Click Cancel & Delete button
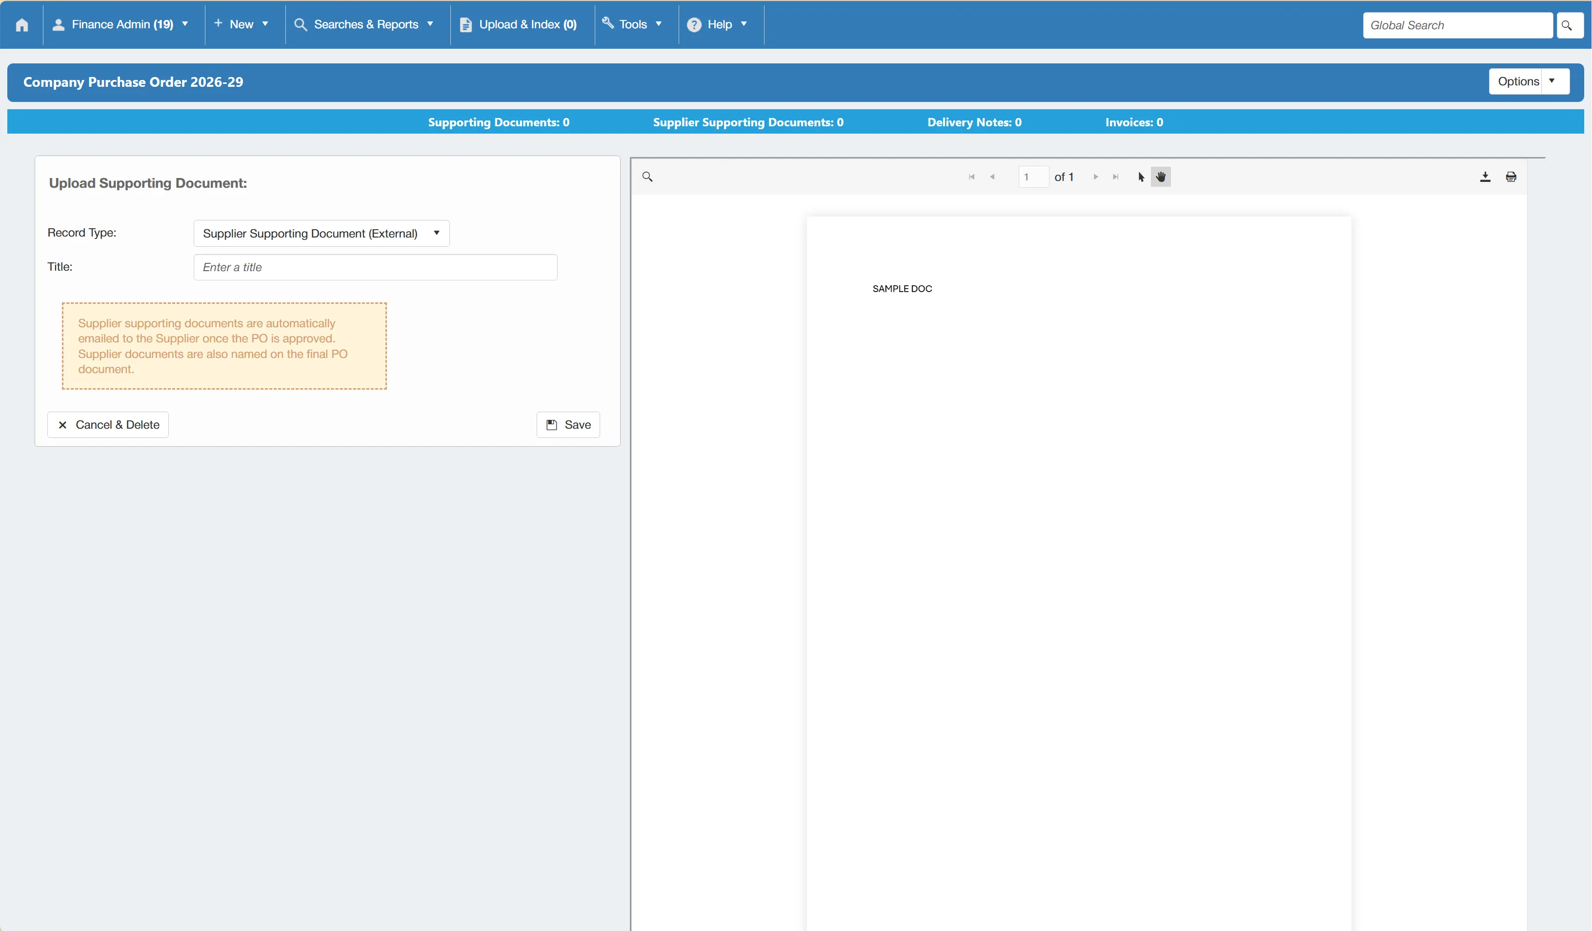 coord(108,424)
